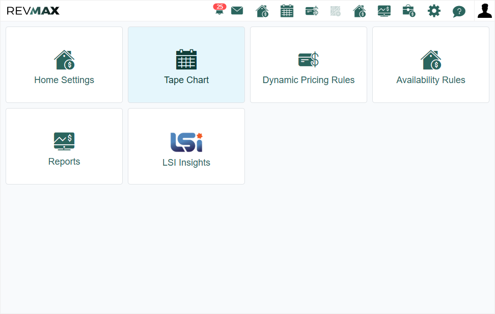Click the toolbar house icon beside the envelope
The image size is (495, 314).
coord(262,11)
